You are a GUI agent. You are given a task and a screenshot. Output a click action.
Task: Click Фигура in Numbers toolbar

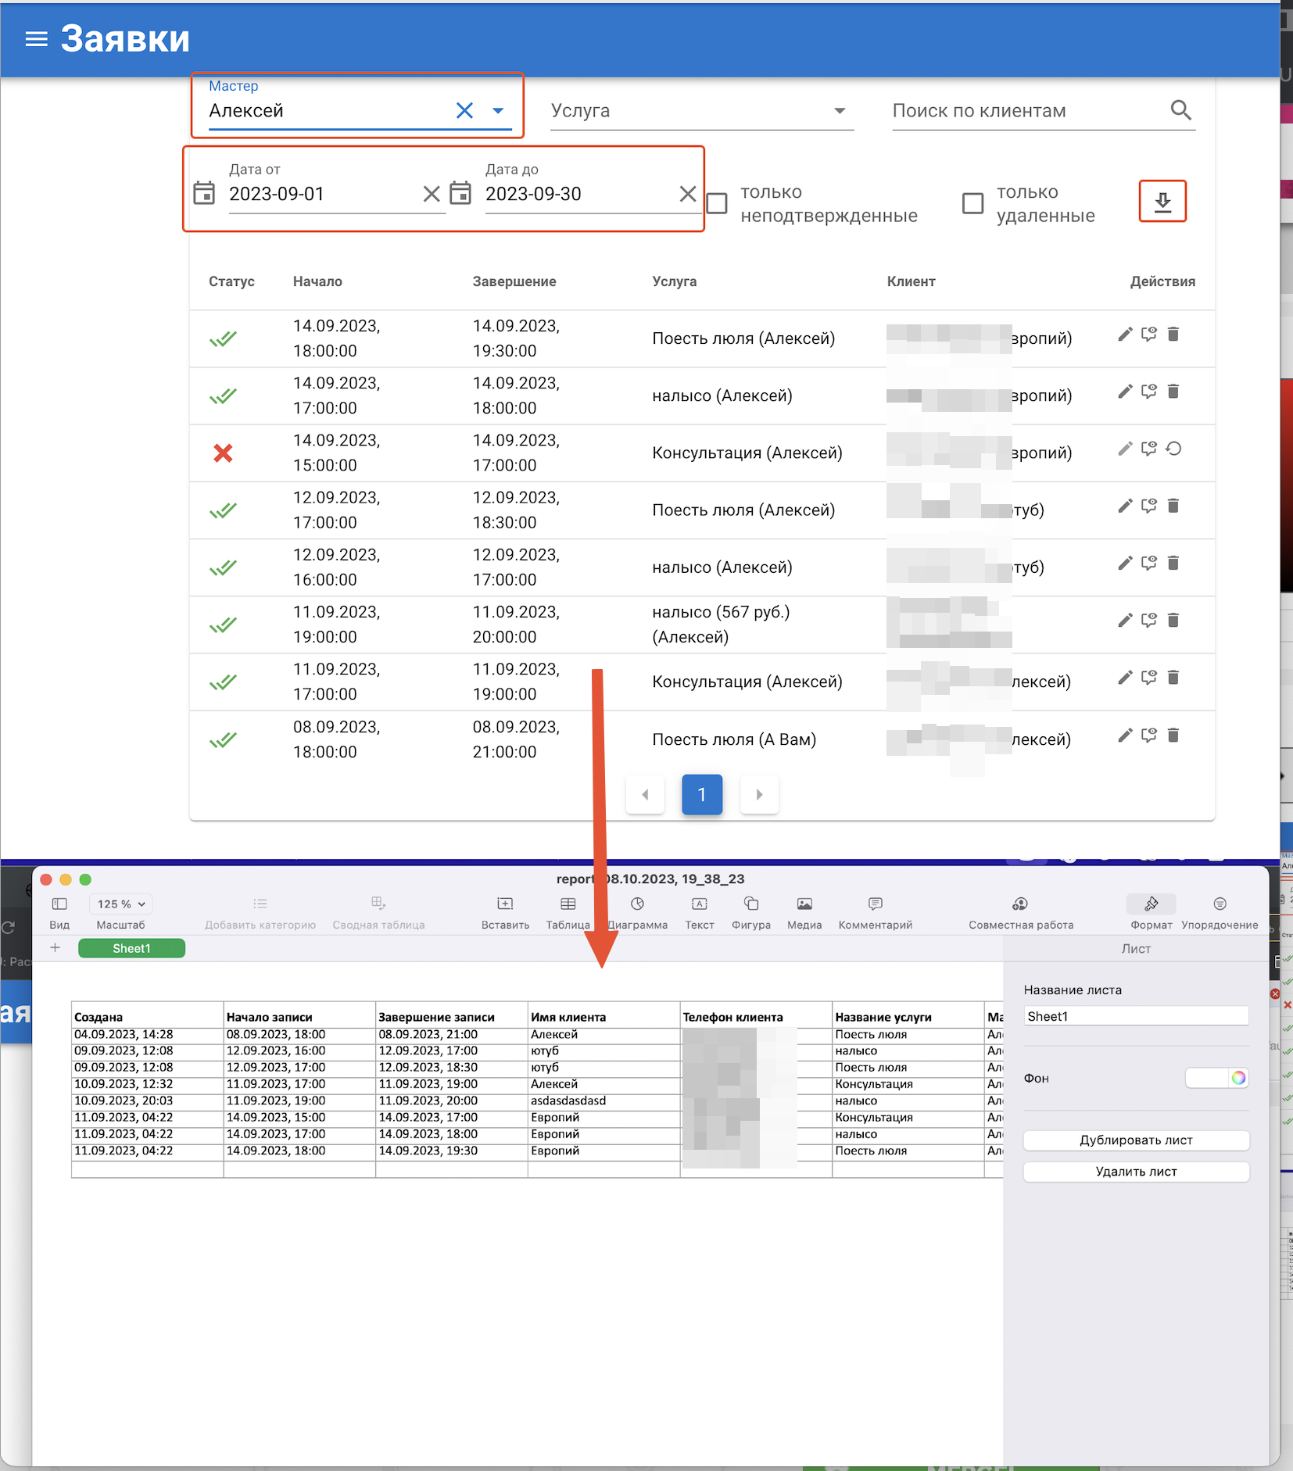coord(751,912)
